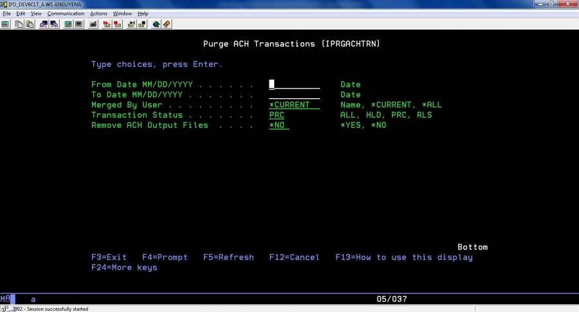Click the Help index tag icon
The height and width of the screenshot is (312, 579).
[x=167, y=24]
